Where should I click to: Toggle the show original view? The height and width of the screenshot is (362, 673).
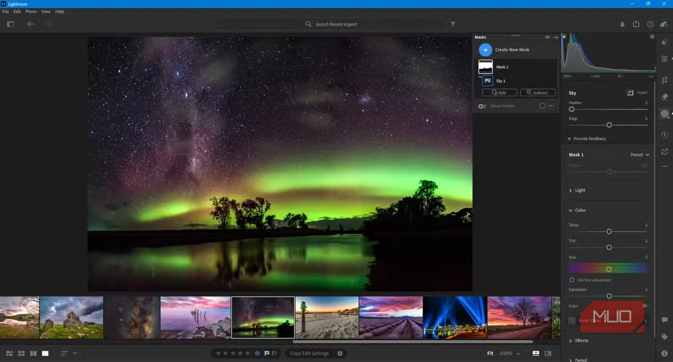(548, 353)
